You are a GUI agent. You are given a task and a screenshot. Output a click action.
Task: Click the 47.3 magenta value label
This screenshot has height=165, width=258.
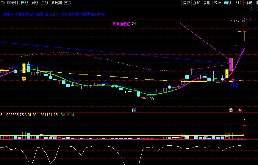(247, 19)
